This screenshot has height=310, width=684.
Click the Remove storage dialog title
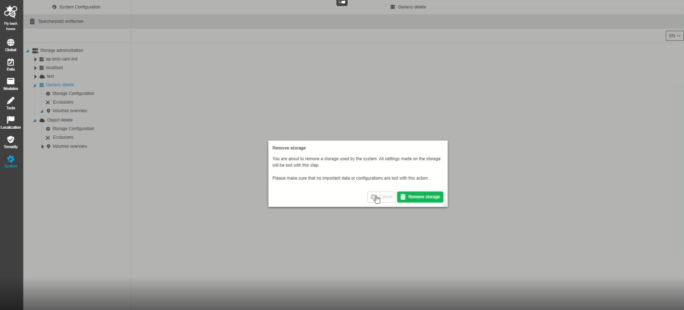pos(289,148)
